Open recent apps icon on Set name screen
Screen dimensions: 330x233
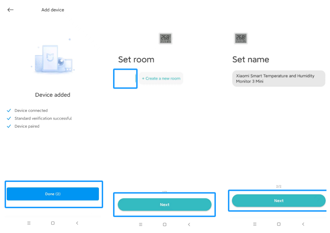coord(255,224)
